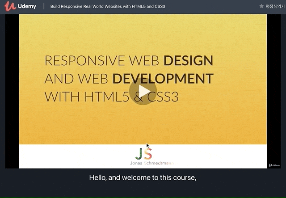
Task: Click the video slide thumbnail headline text
Action: click(129, 79)
